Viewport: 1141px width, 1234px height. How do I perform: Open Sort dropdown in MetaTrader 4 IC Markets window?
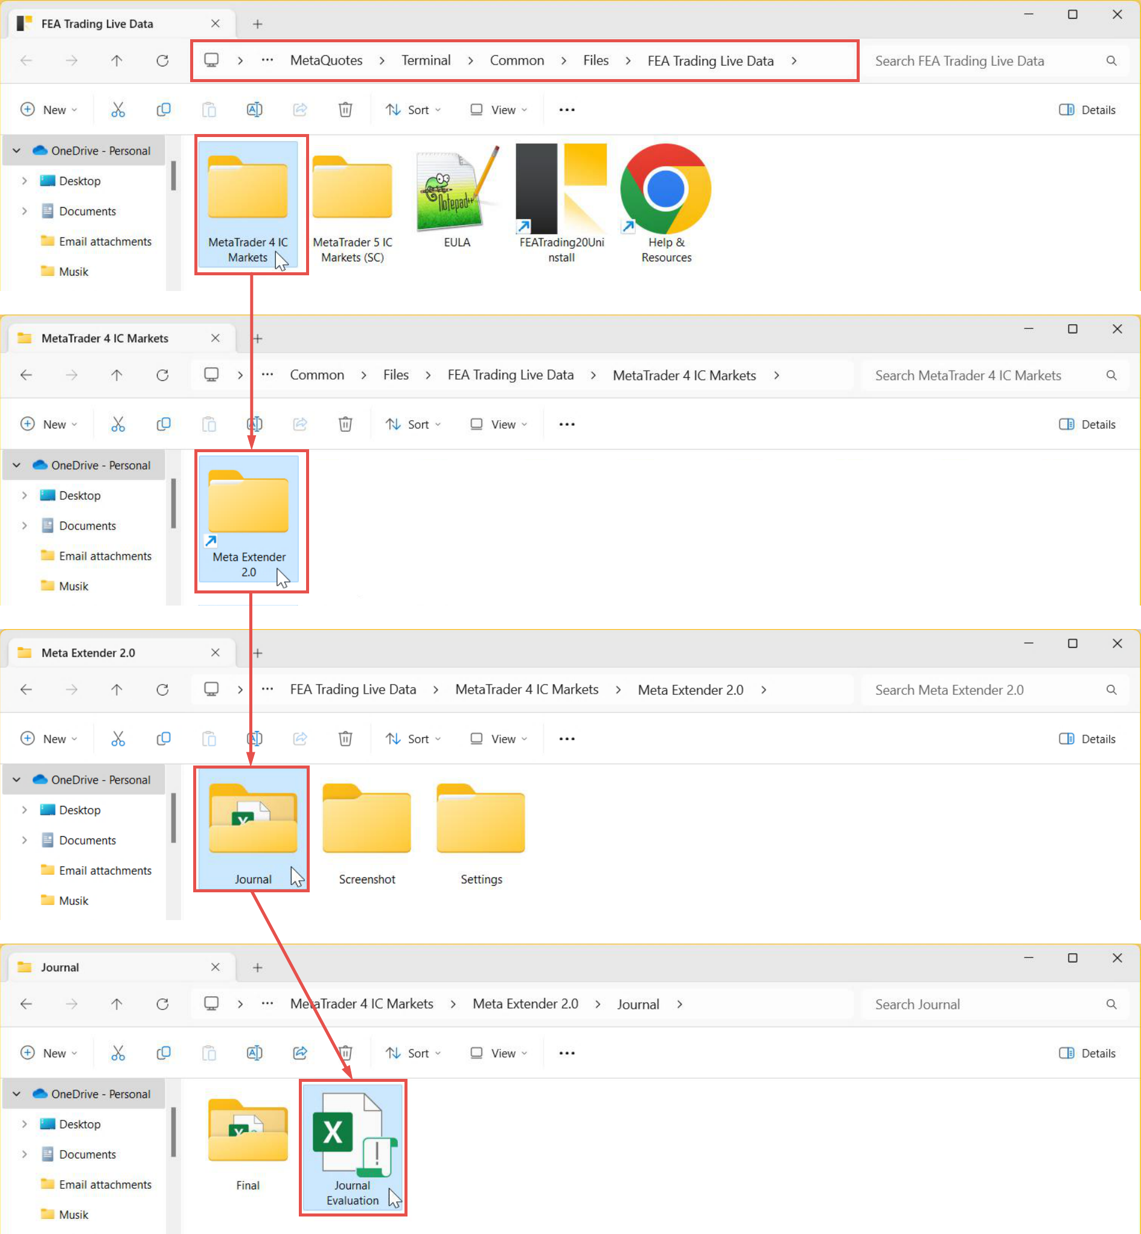(x=414, y=424)
